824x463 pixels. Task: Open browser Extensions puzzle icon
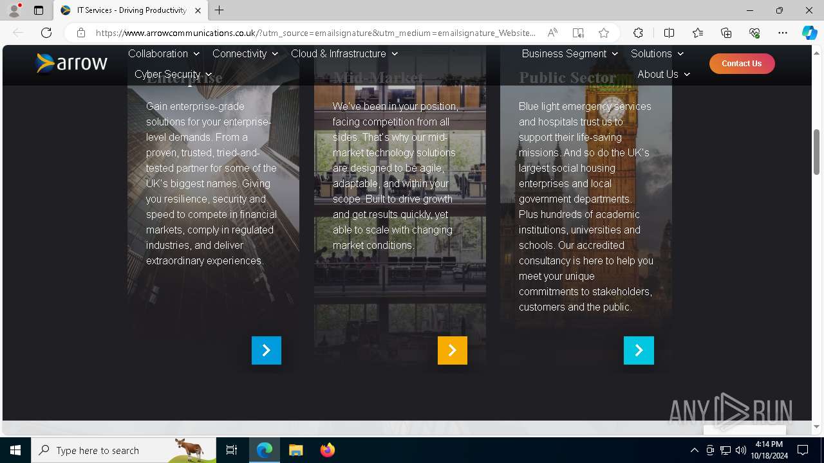coord(638,33)
